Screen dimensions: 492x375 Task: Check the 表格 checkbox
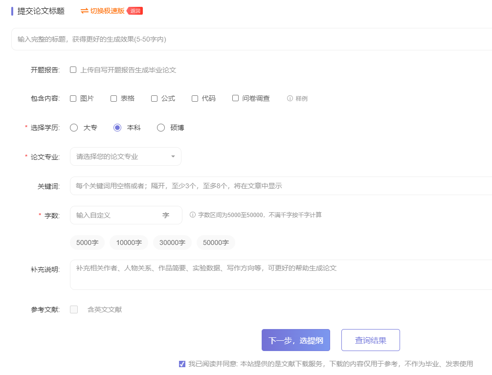click(x=113, y=98)
